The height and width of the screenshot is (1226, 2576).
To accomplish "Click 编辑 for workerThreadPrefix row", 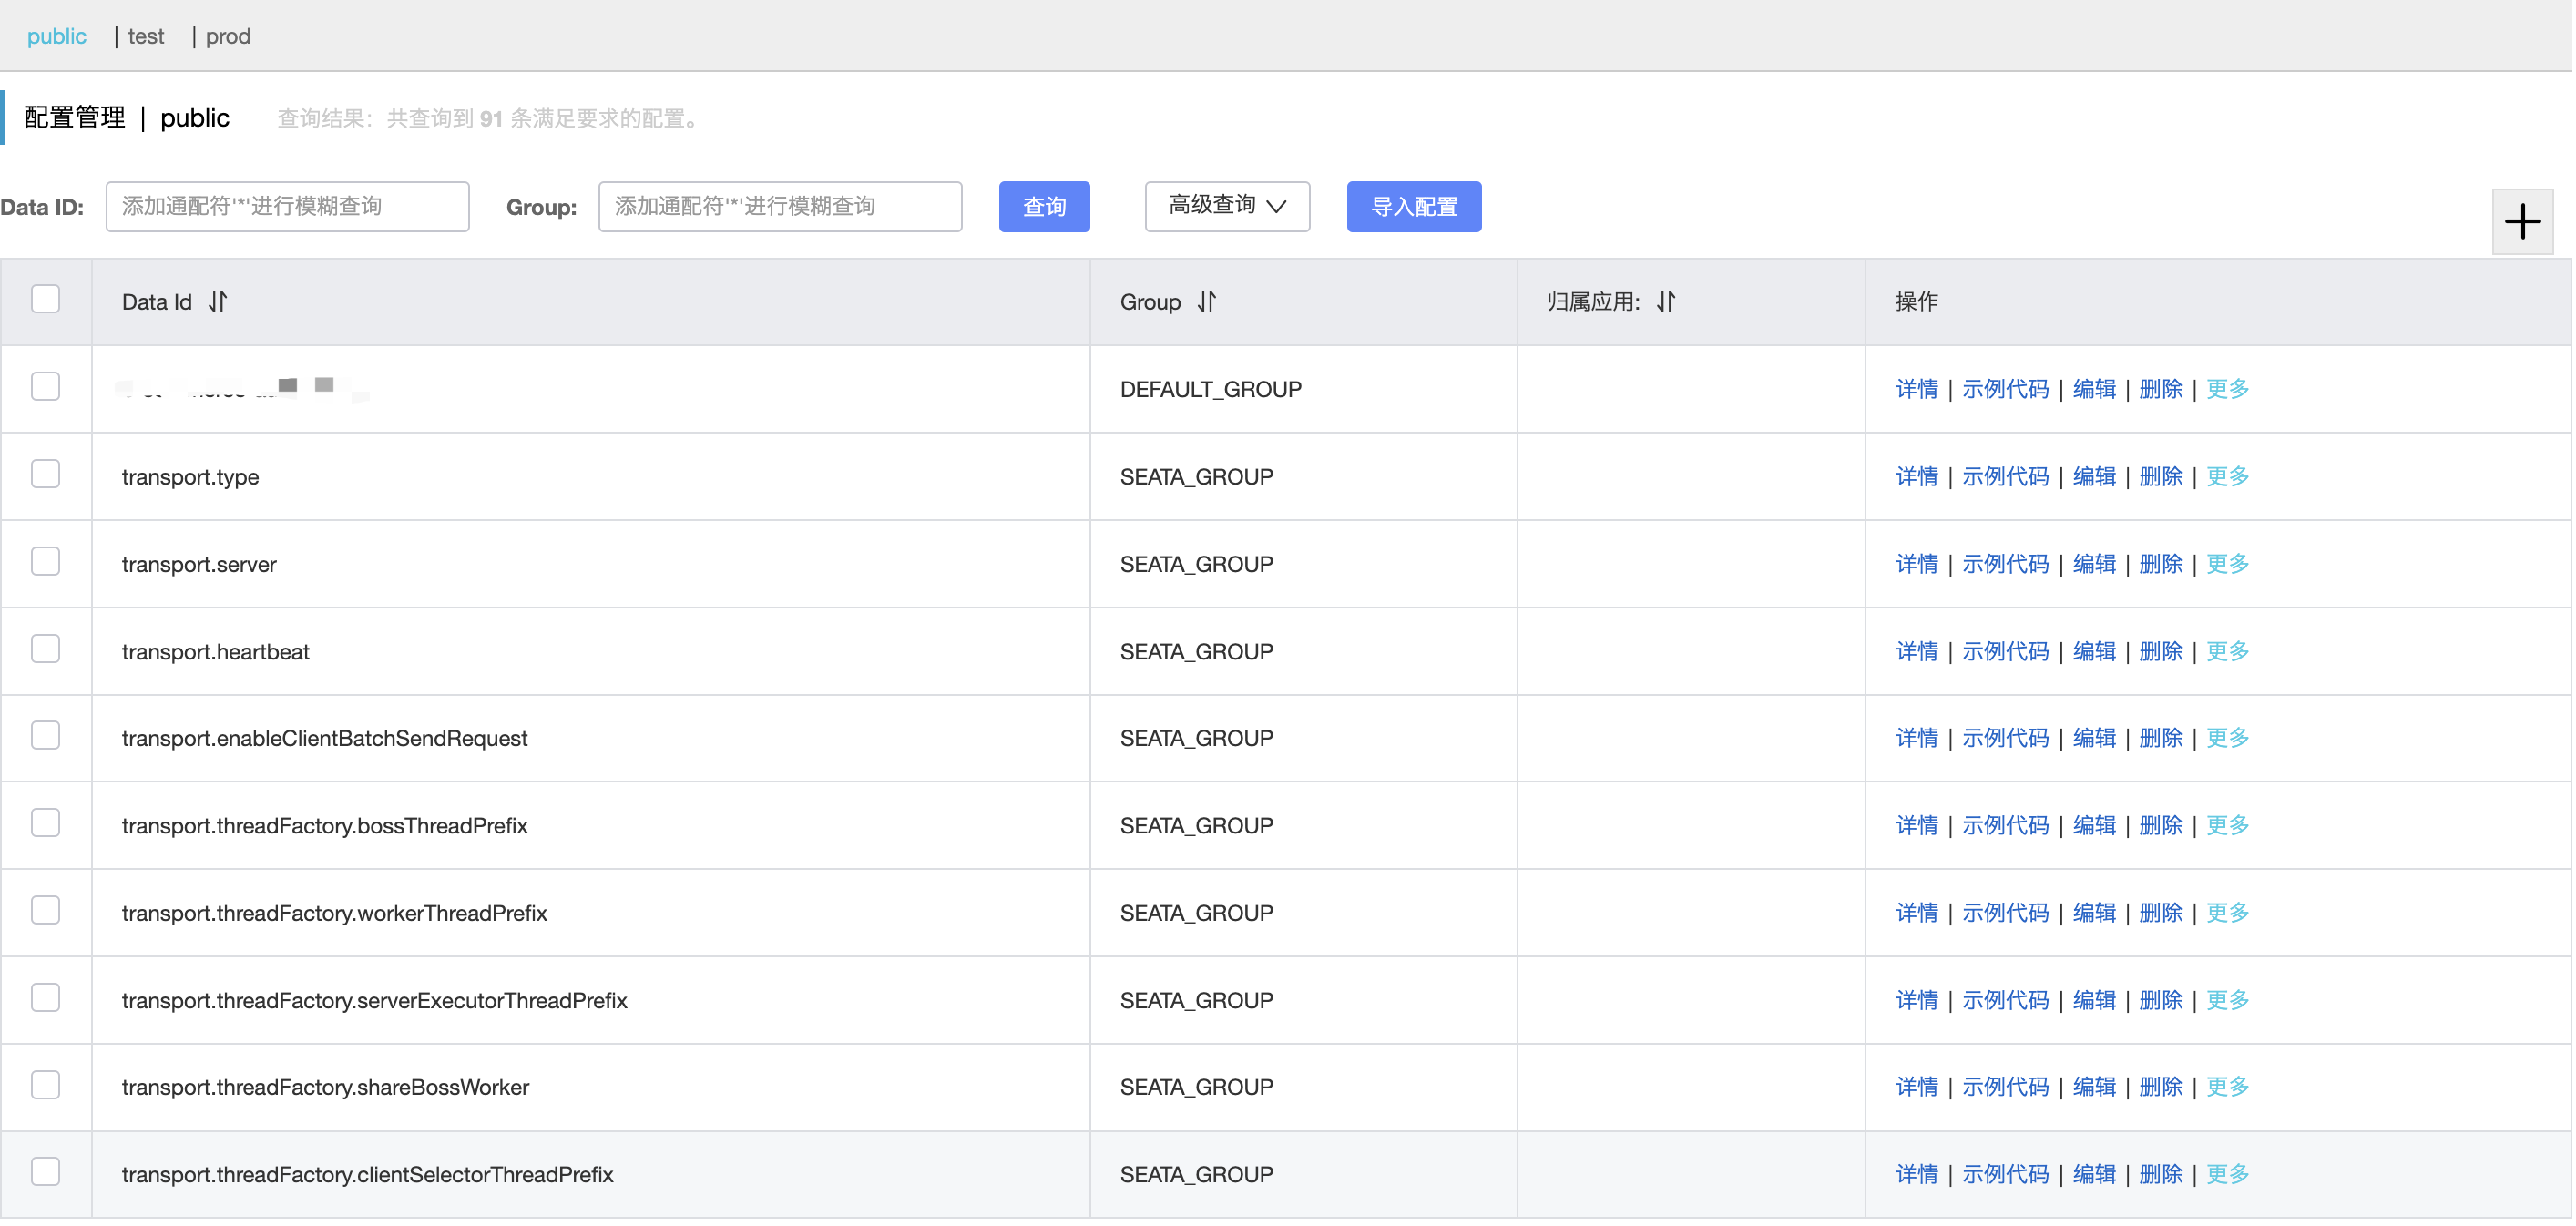I will pos(2094,913).
